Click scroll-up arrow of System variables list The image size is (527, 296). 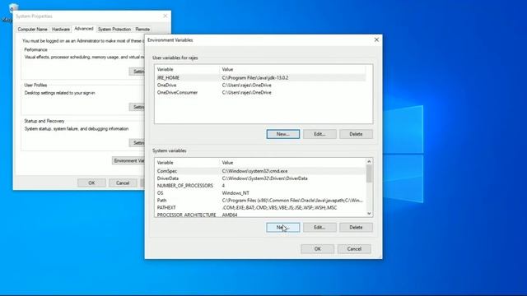(x=369, y=162)
